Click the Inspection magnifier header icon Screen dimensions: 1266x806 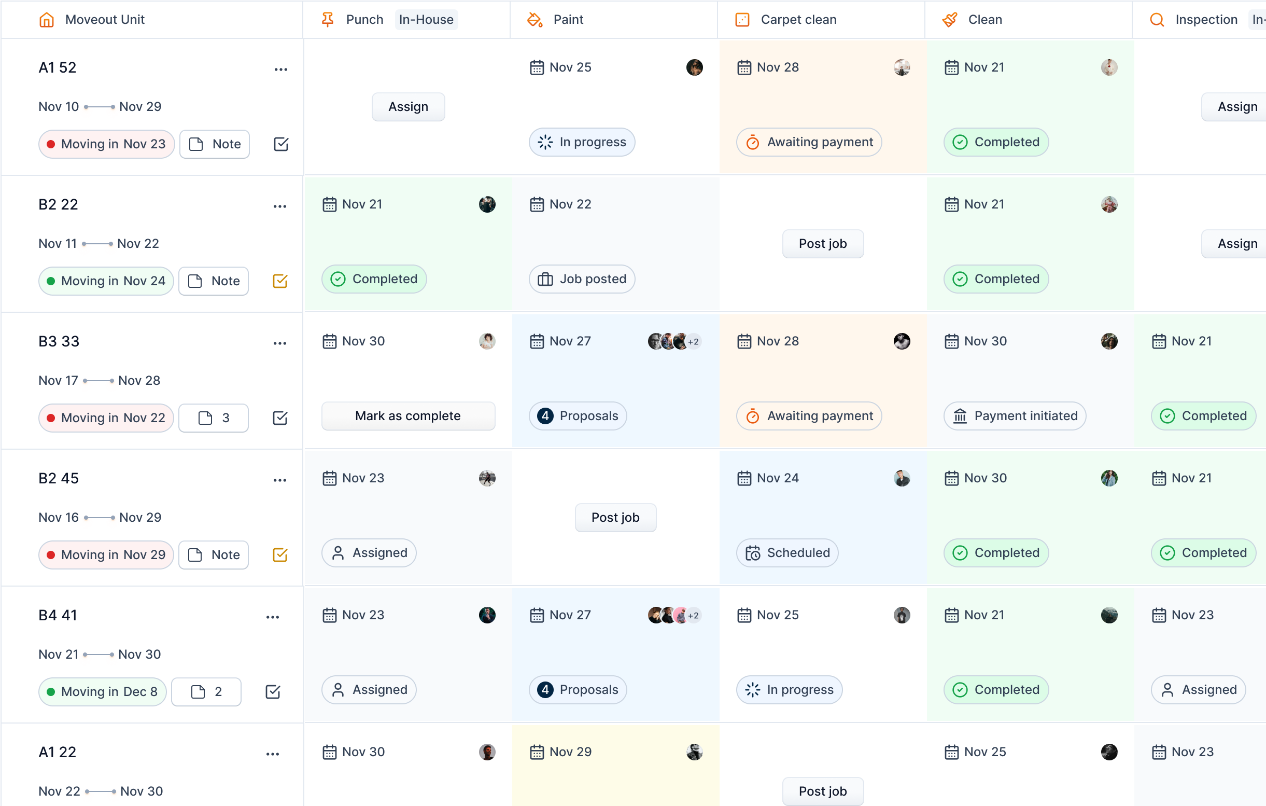coord(1157,20)
